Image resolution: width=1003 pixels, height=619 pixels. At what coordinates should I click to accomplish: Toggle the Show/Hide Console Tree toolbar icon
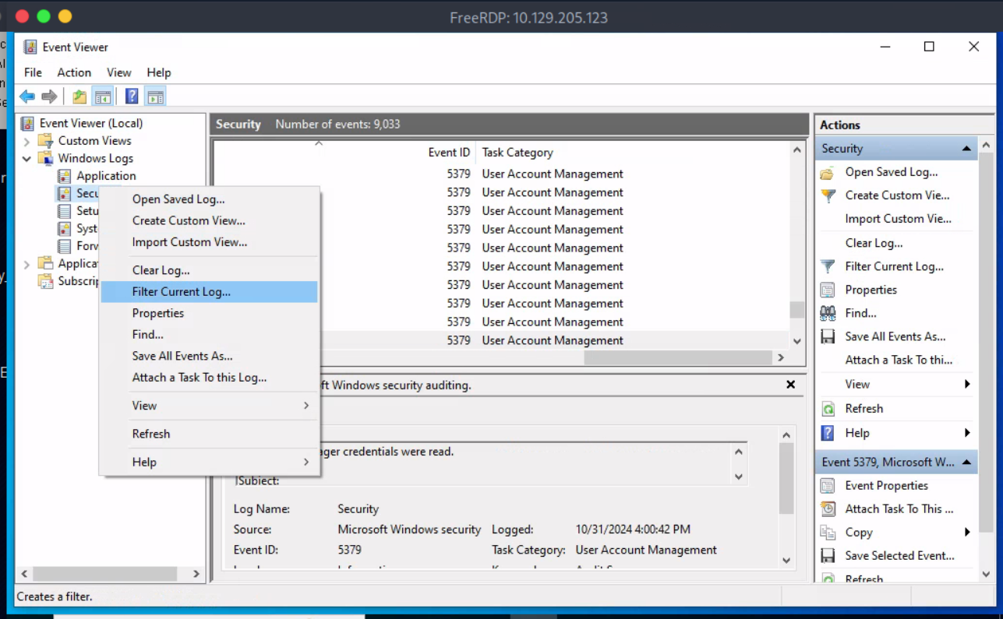tap(102, 97)
